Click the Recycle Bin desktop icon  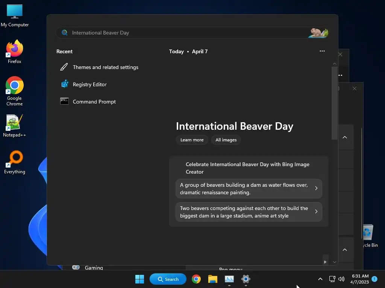point(369,236)
